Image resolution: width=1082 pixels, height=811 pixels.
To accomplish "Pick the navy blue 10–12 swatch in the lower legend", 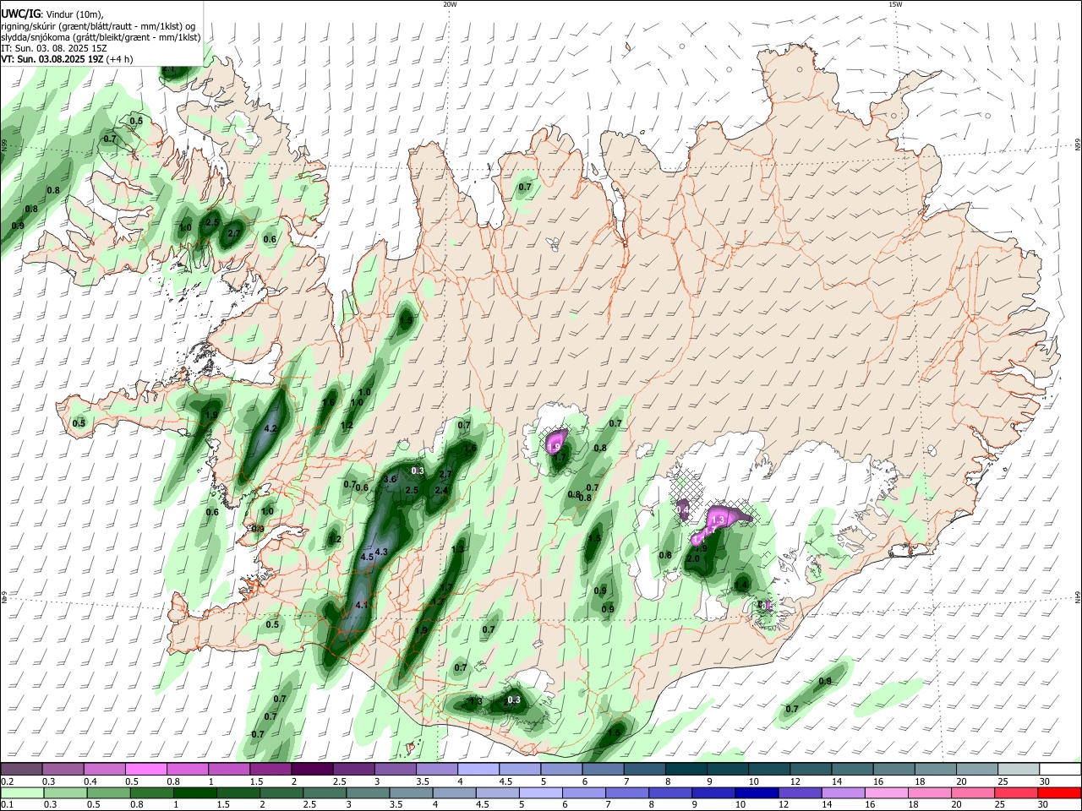I will click(757, 792).
